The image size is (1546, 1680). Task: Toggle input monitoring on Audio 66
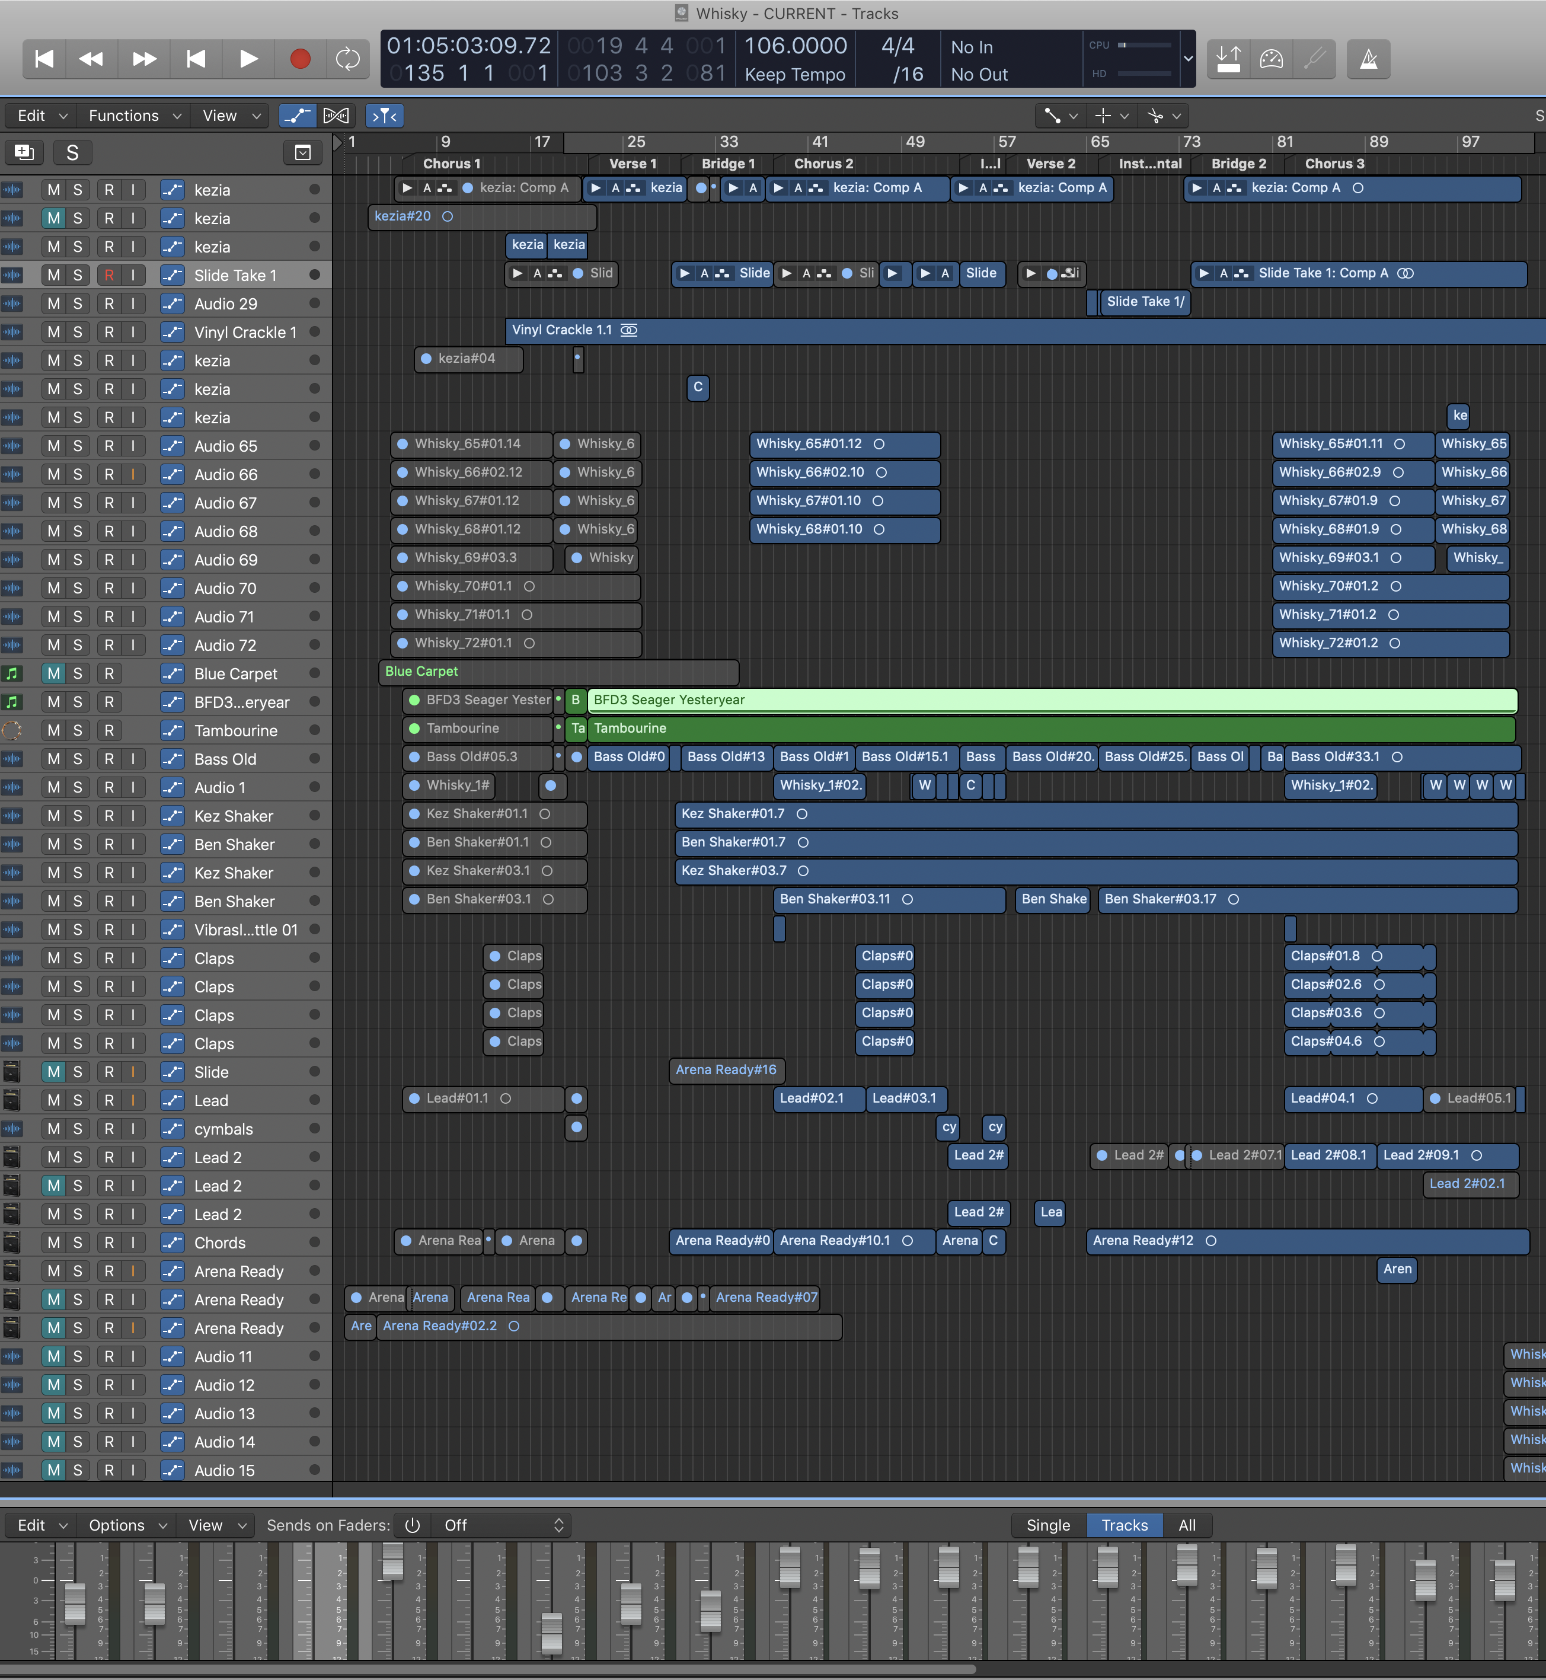[133, 474]
